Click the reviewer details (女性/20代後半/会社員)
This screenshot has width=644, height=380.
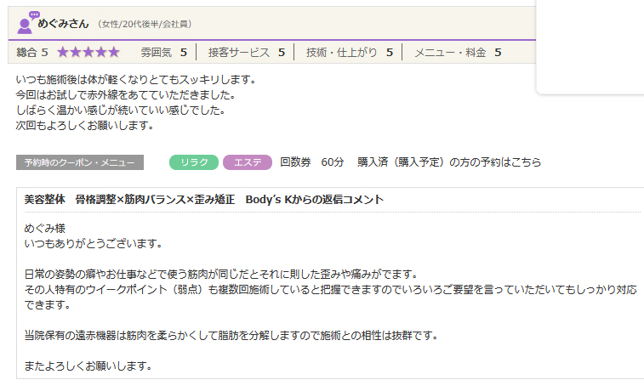[144, 24]
